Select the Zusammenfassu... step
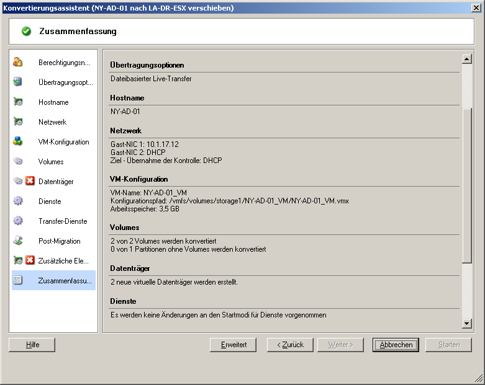The width and height of the screenshot is (485, 385). (53, 280)
